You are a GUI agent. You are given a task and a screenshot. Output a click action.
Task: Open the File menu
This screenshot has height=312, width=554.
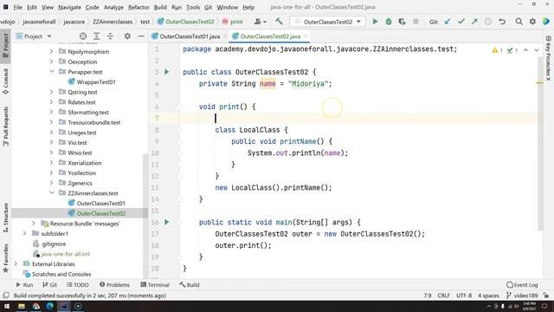click(x=17, y=7)
